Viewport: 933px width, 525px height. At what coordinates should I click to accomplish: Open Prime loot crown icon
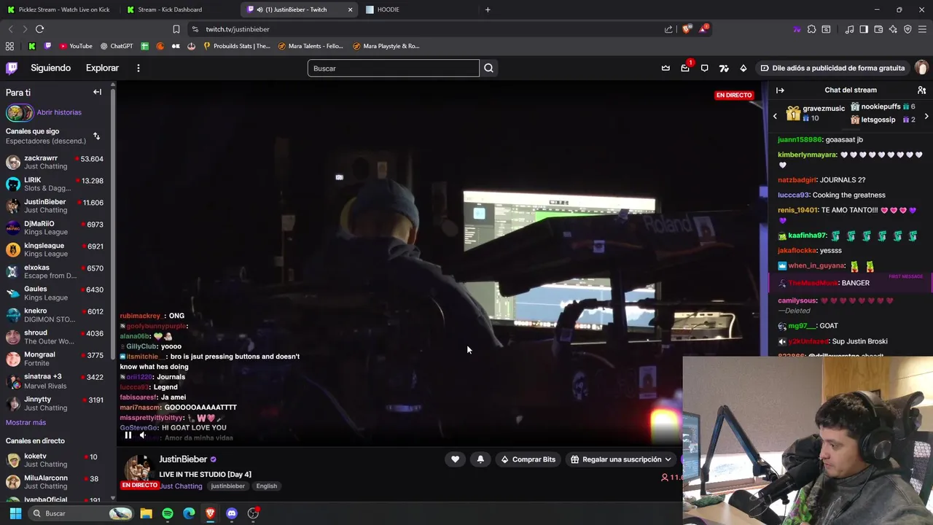tap(665, 68)
